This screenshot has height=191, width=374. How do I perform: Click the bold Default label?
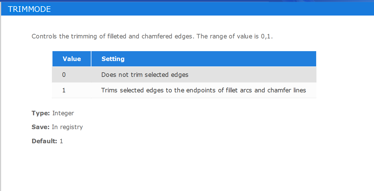coord(45,141)
